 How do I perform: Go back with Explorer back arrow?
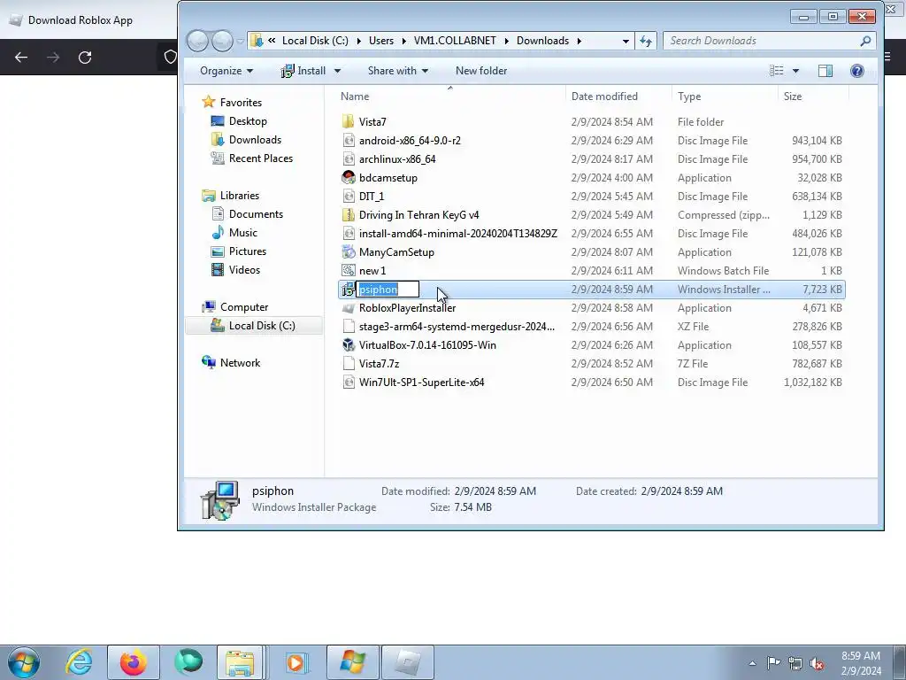click(x=197, y=41)
